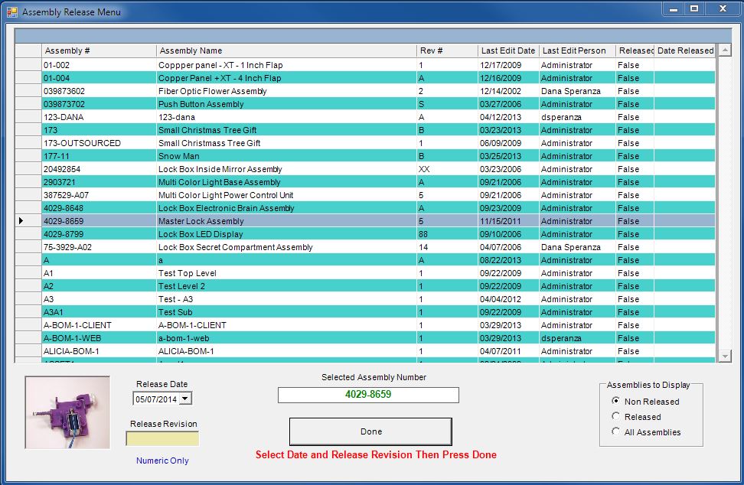
Task: Click Push Button Assembly name
Action: coord(201,104)
